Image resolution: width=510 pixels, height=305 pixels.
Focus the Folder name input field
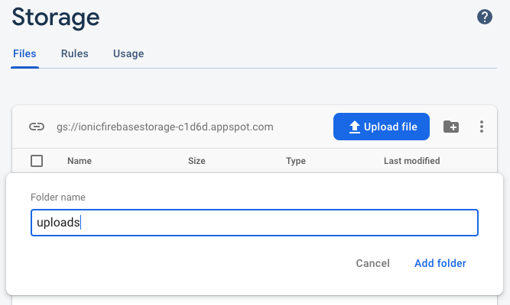coord(254,223)
